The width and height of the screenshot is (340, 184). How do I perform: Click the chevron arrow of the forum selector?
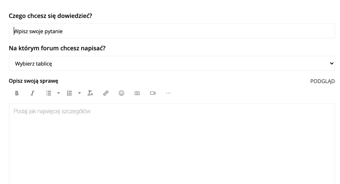point(332,63)
